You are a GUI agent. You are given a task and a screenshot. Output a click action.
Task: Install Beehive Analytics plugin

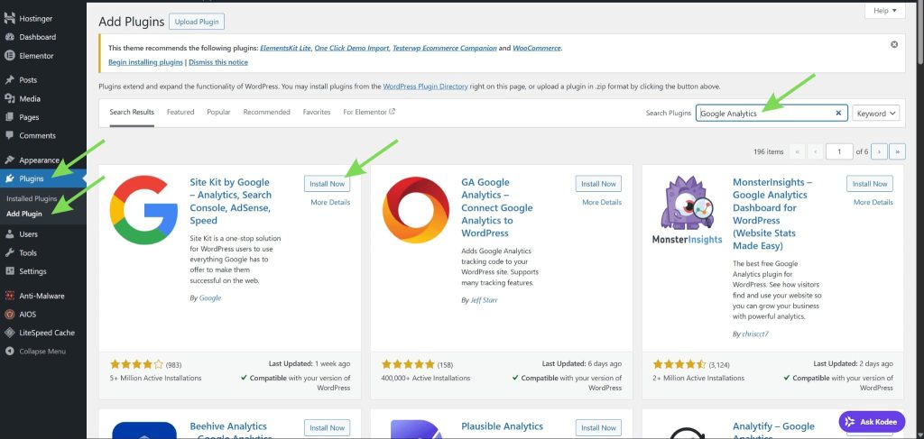point(327,428)
